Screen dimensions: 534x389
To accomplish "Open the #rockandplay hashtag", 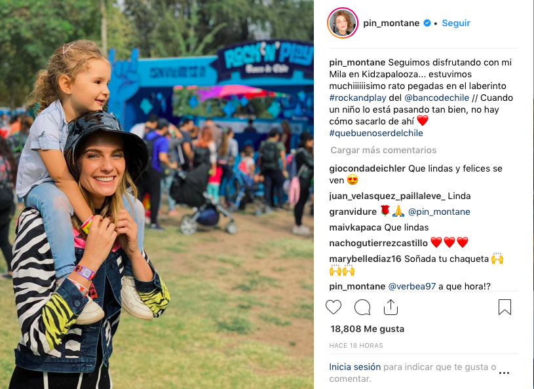I will tap(358, 98).
